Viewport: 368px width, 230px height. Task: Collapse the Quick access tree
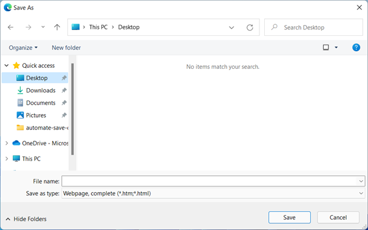click(6, 65)
